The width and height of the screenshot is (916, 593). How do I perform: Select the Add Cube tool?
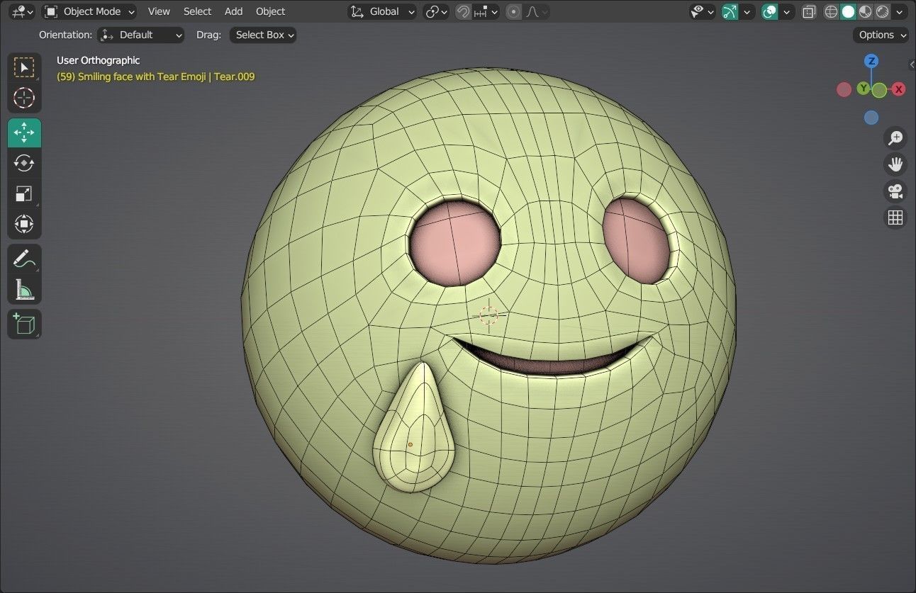tap(24, 324)
